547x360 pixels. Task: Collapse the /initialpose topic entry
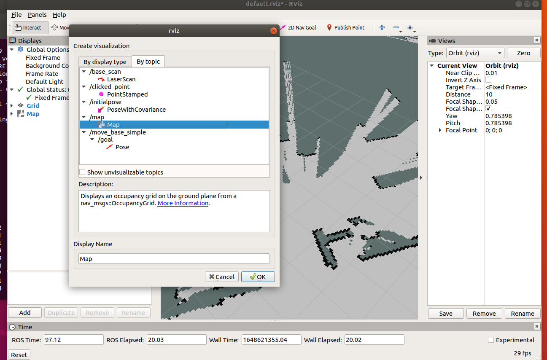84,102
